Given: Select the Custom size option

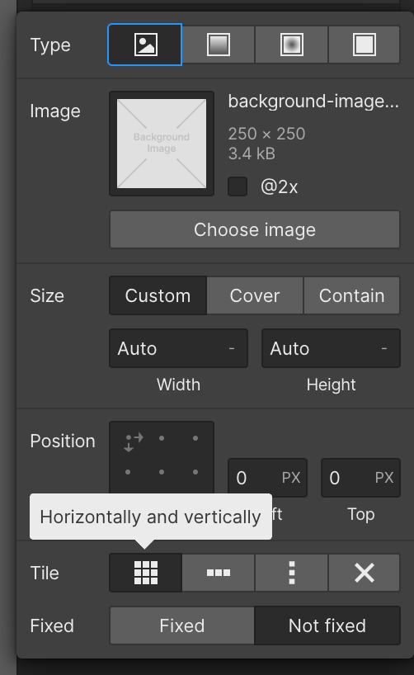Looking at the screenshot, I should pyautogui.click(x=158, y=295).
